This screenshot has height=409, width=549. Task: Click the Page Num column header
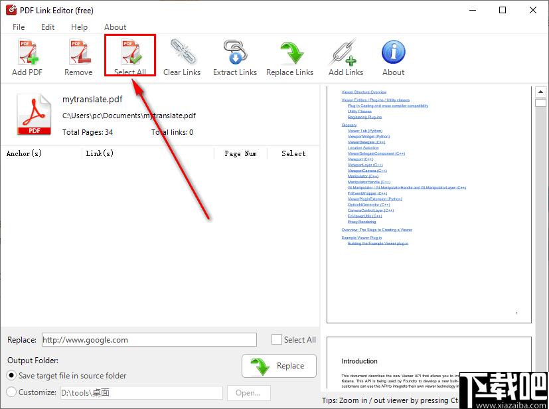point(240,153)
